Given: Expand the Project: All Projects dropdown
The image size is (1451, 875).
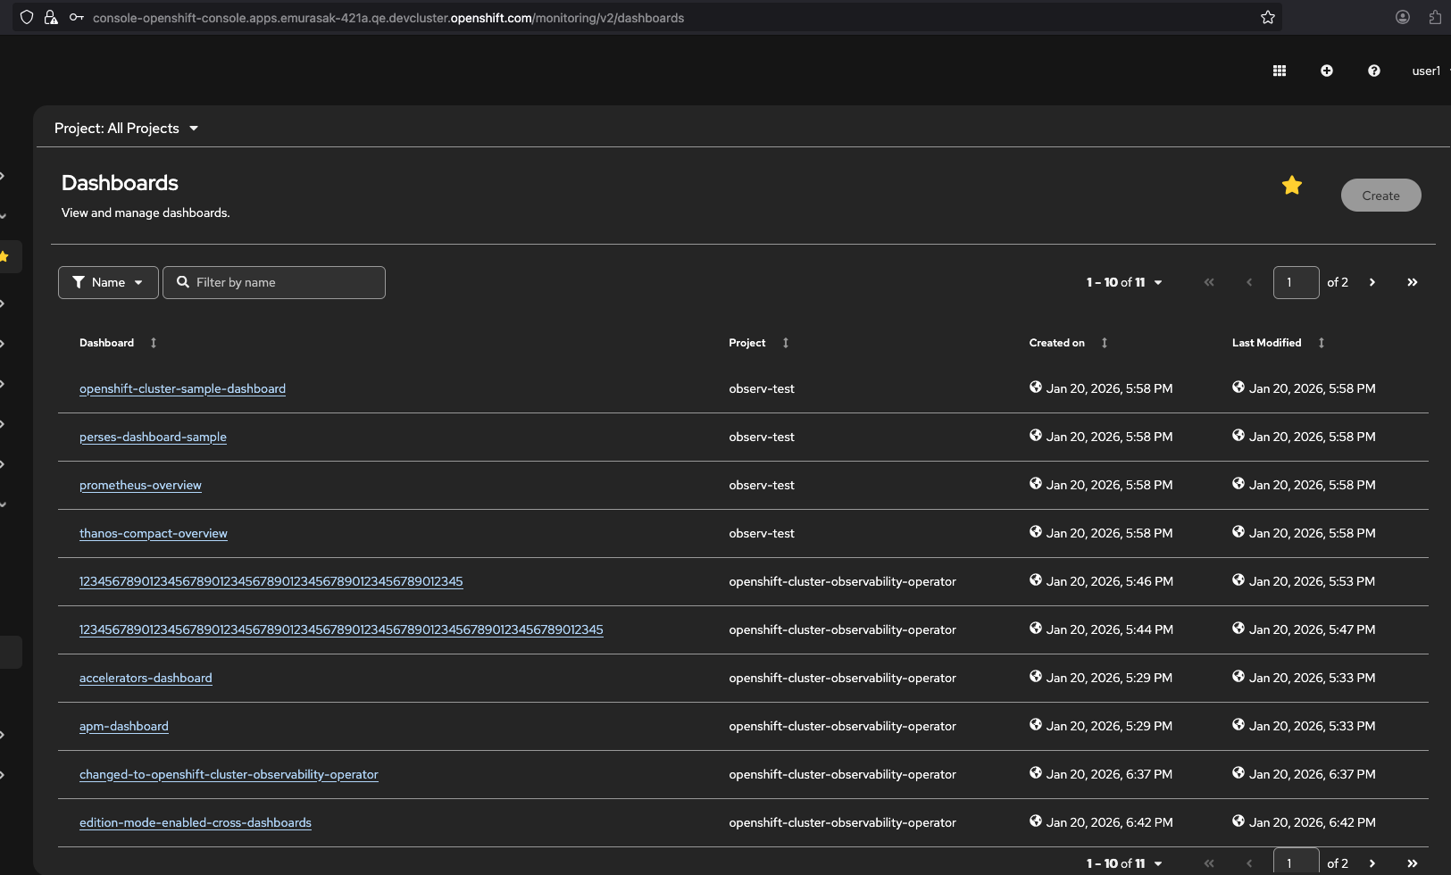Looking at the screenshot, I should coord(126,129).
